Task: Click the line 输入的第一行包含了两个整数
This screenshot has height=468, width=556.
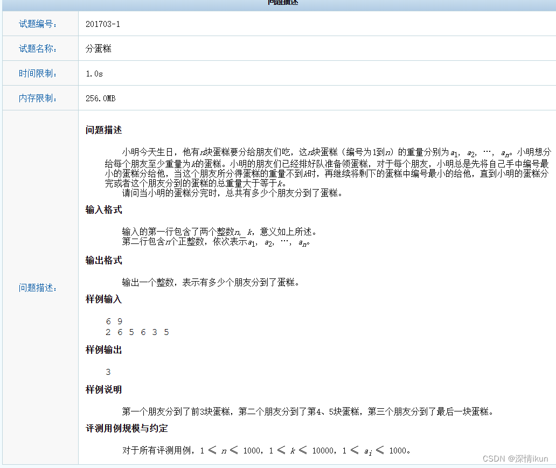Action: pyautogui.click(x=219, y=232)
